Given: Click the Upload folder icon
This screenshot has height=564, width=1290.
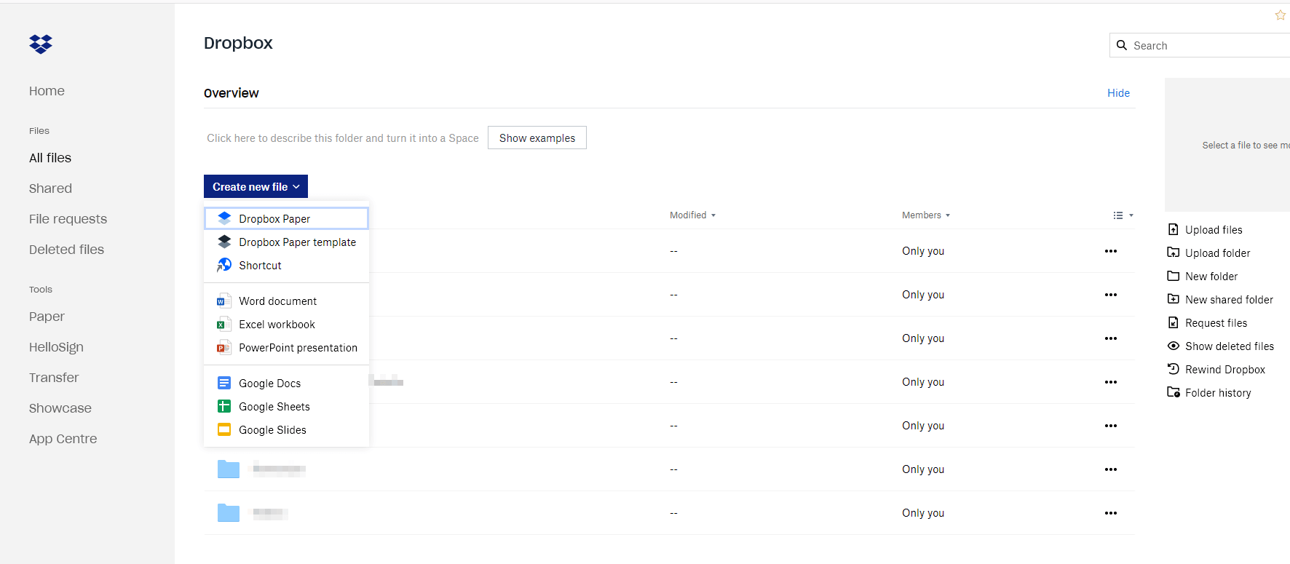Looking at the screenshot, I should [x=1174, y=253].
